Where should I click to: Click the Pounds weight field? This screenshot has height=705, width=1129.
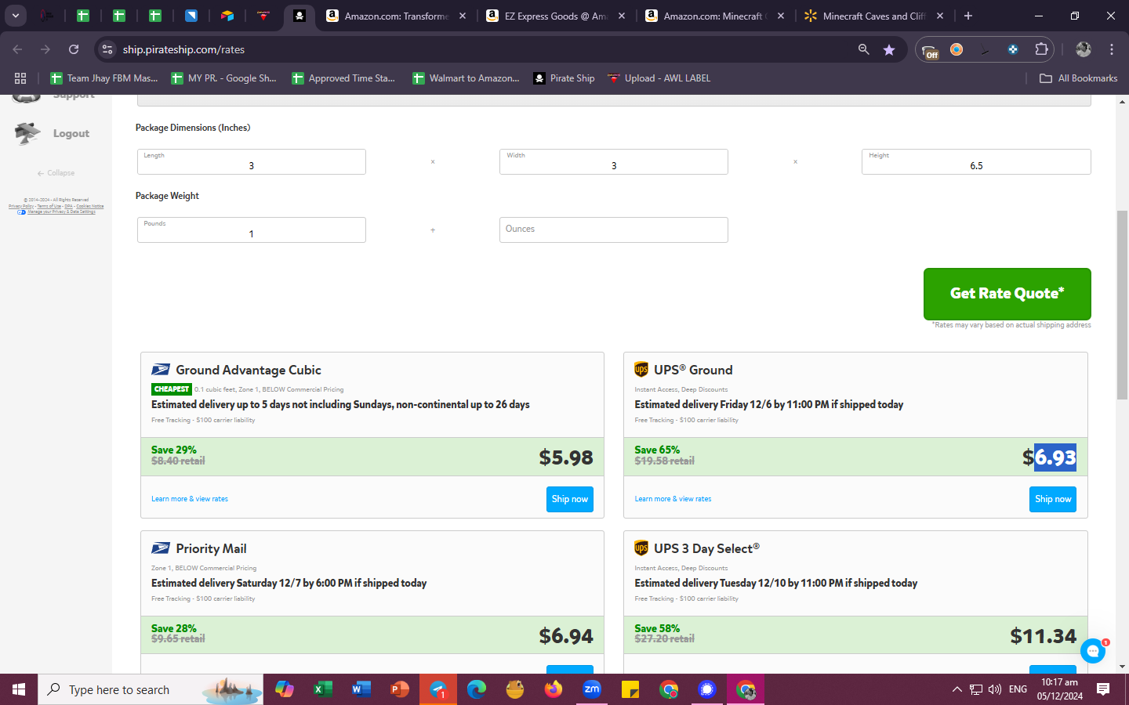pyautogui.click(x=252, y=230)
